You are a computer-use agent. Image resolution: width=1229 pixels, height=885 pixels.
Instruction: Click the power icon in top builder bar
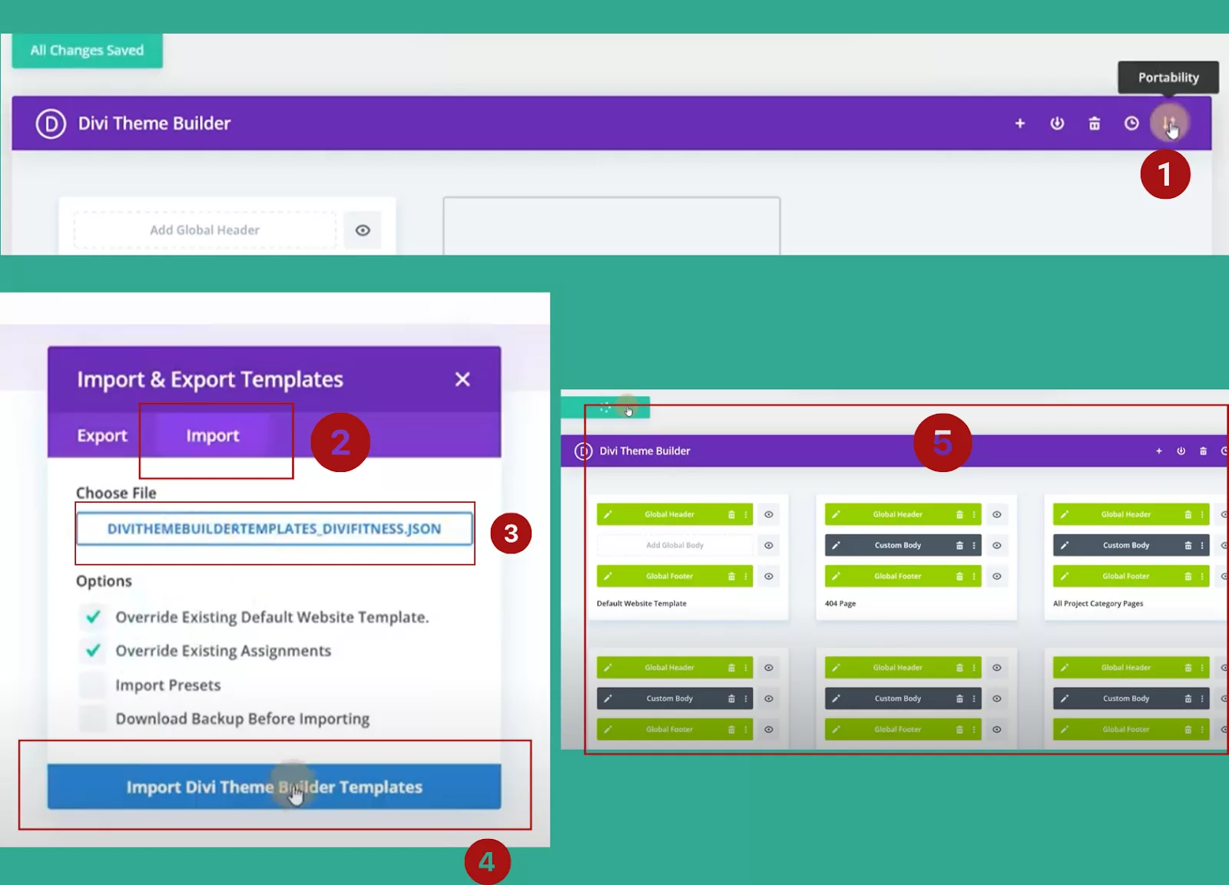click(1057, 123)
